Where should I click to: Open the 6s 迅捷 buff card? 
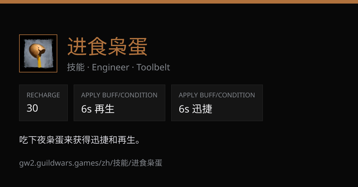coord(217,103)
